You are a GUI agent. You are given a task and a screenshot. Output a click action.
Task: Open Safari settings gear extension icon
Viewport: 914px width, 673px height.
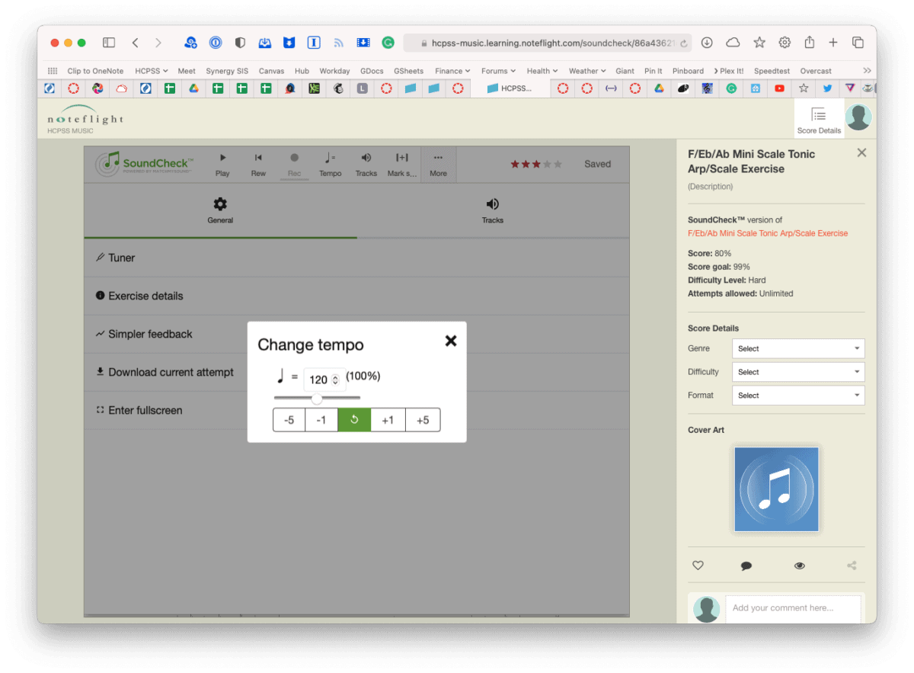pos(785,43)
